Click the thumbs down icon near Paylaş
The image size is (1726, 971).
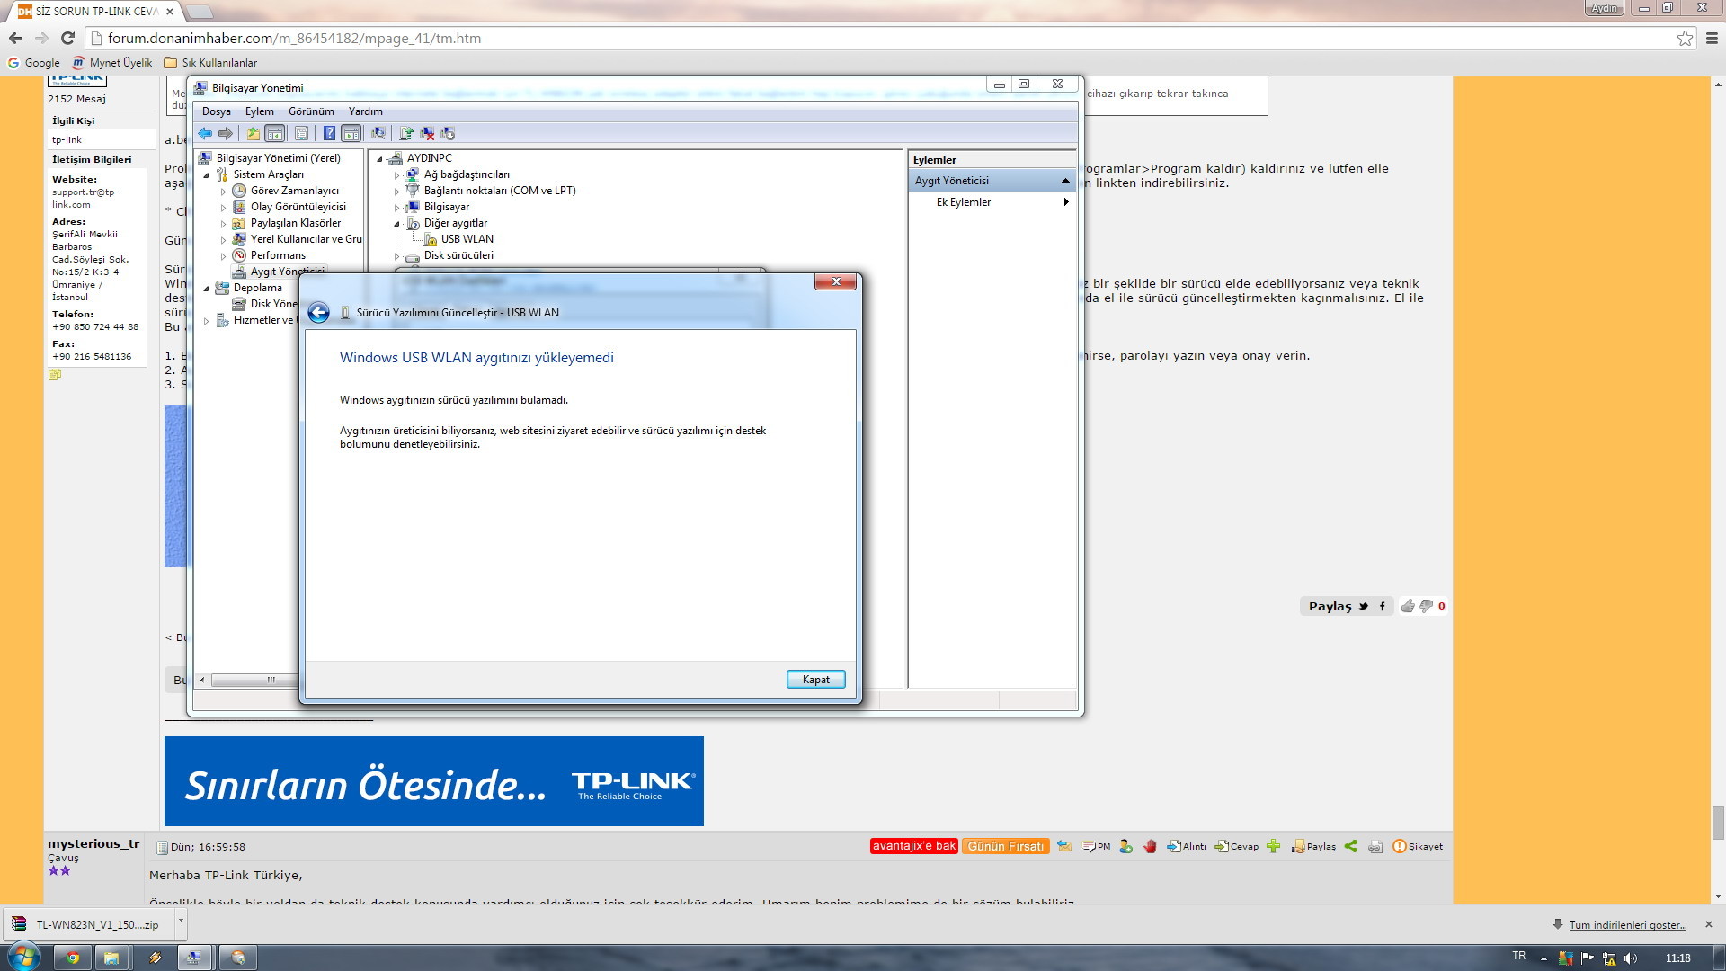[1426, 606]
